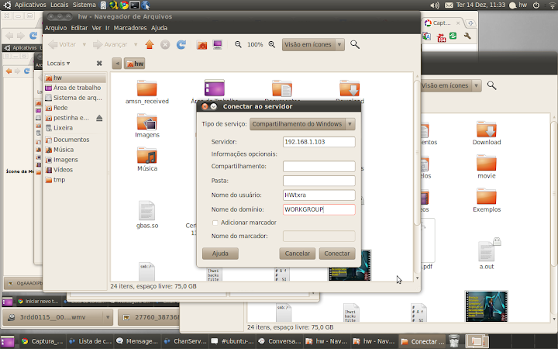558x349 pixels.
Task: Click the Computer icon in toolbar
Action: (x=218, y=44)
